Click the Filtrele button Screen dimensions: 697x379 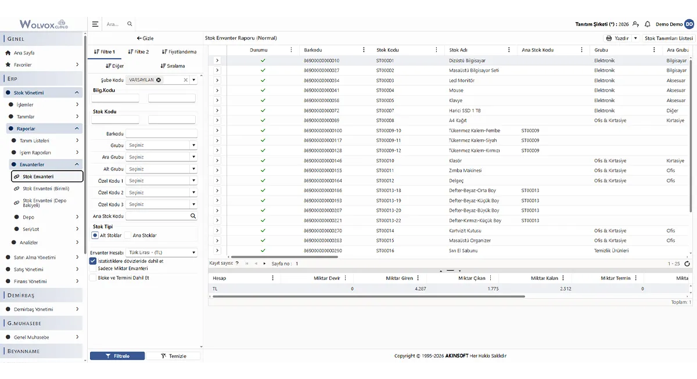pos(117,356)
